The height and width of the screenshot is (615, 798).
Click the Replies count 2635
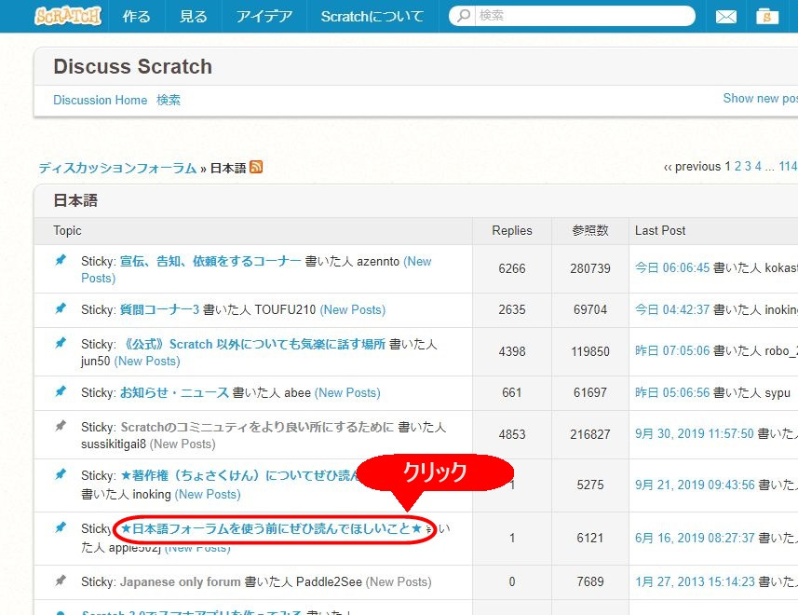(x=512, y=309)
